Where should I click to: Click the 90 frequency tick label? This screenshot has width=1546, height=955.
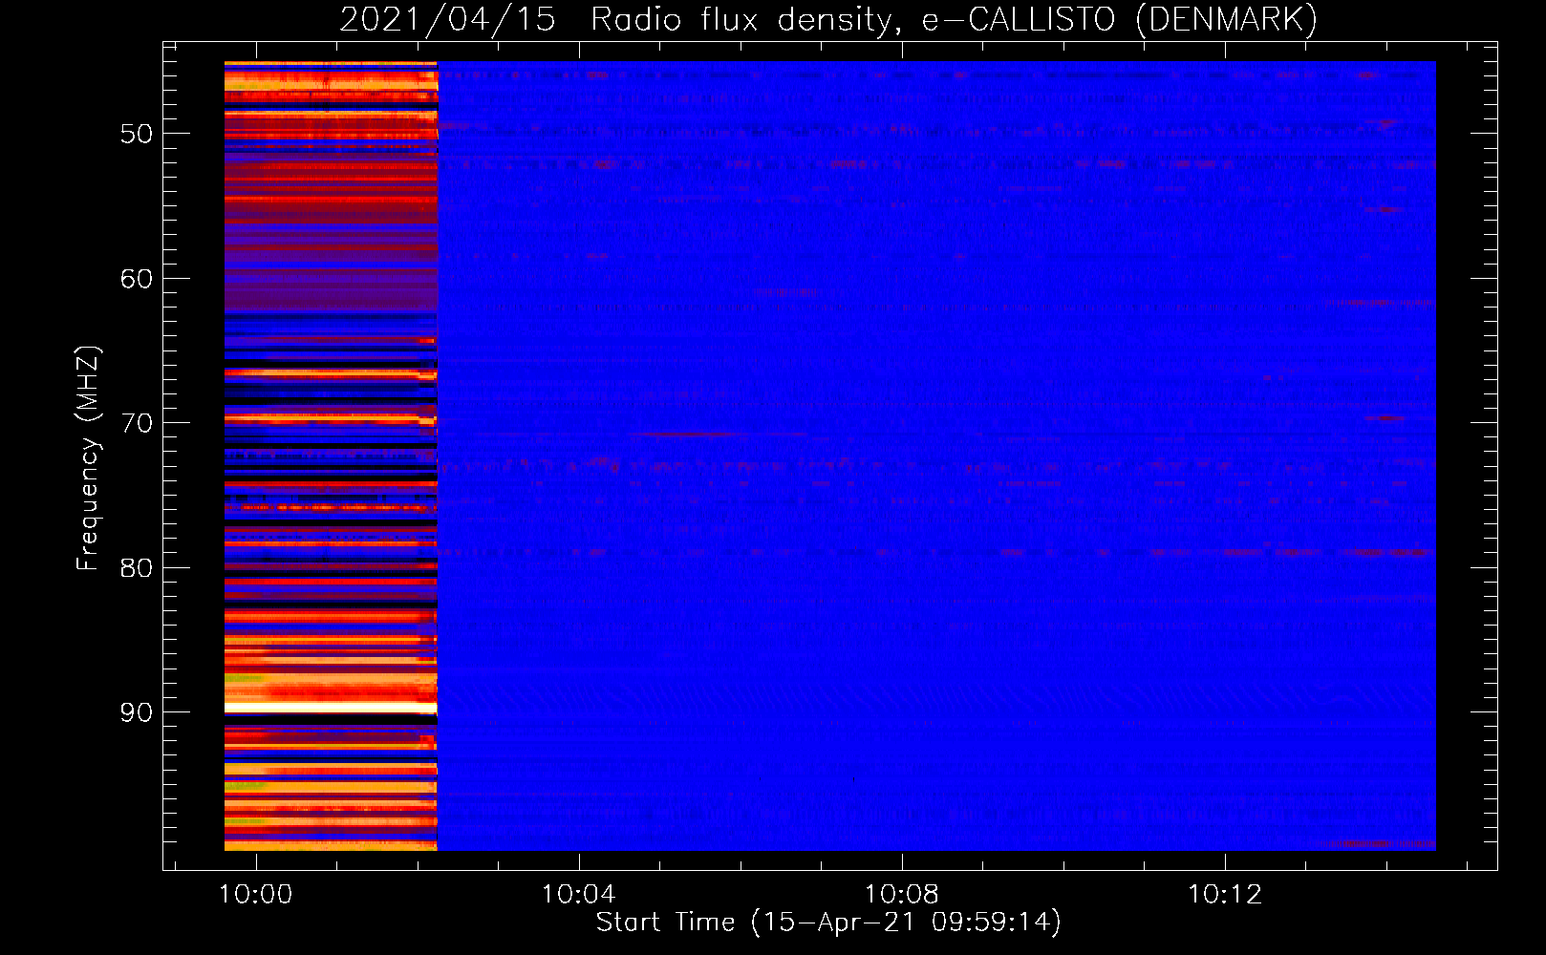137,712
